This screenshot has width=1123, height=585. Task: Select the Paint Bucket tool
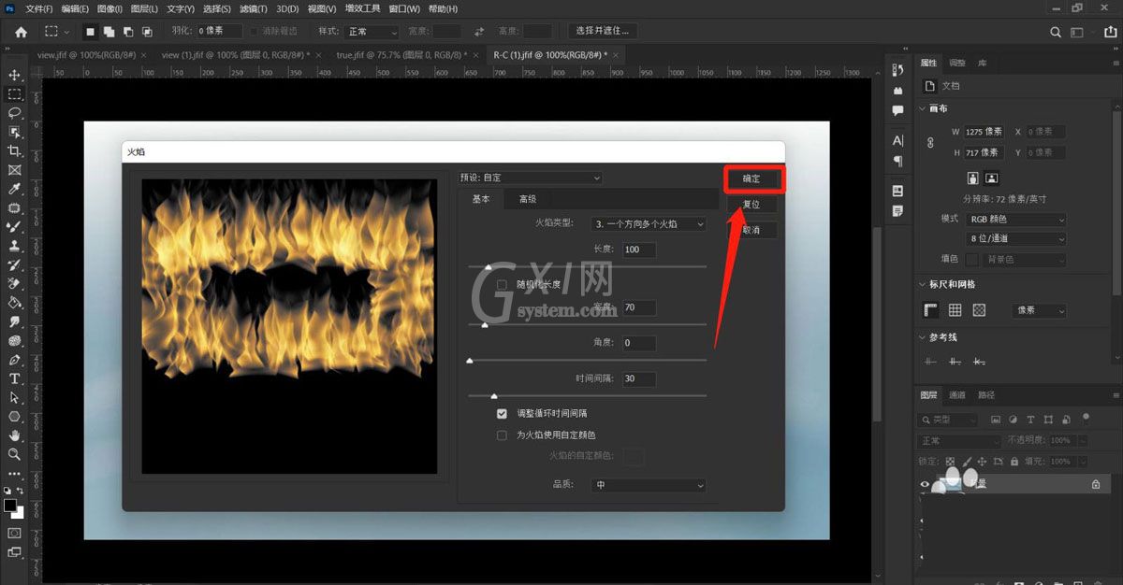pos(14,303)
